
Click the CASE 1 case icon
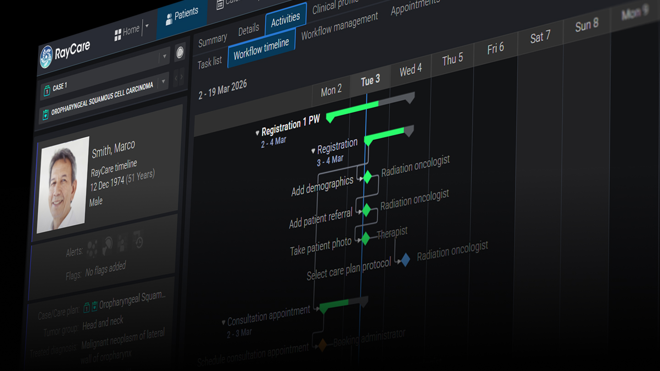click(47, 90)
